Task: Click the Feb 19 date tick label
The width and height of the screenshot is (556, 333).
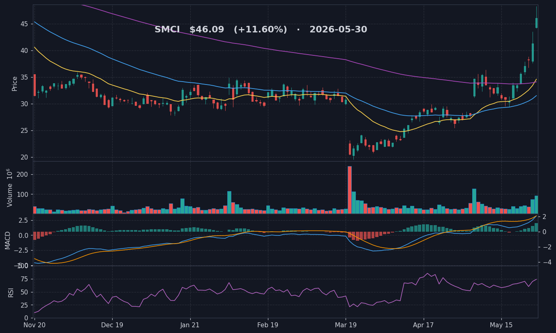Action: [268, 325]
